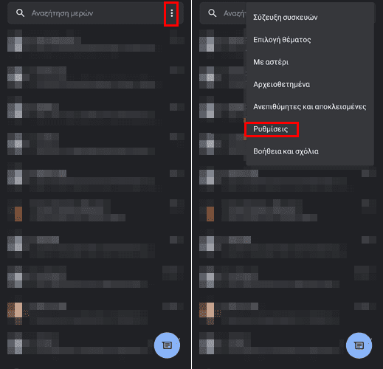Open second blurred conversation in left list
The image size is (383, 369).
(96, 77)
